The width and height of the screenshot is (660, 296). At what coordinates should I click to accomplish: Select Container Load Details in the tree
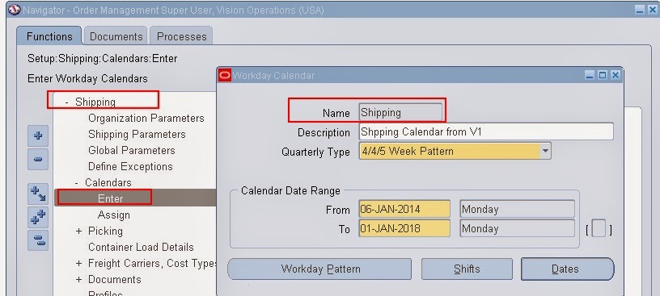pyautogui.click(x=141, y=248)
